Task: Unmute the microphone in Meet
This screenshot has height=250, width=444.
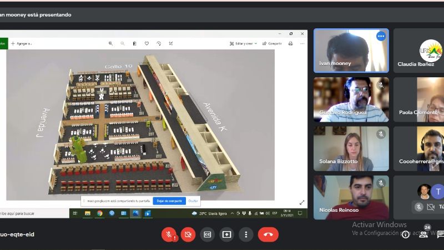Action: click(169, 234)
